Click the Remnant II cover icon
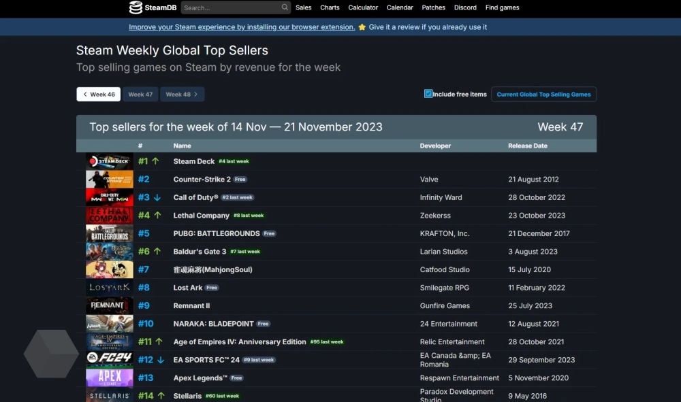The image size is (681, 402). (109, 306)
